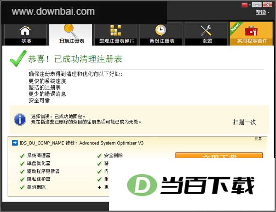Click the 安全可靠 text line

point(39,100)
